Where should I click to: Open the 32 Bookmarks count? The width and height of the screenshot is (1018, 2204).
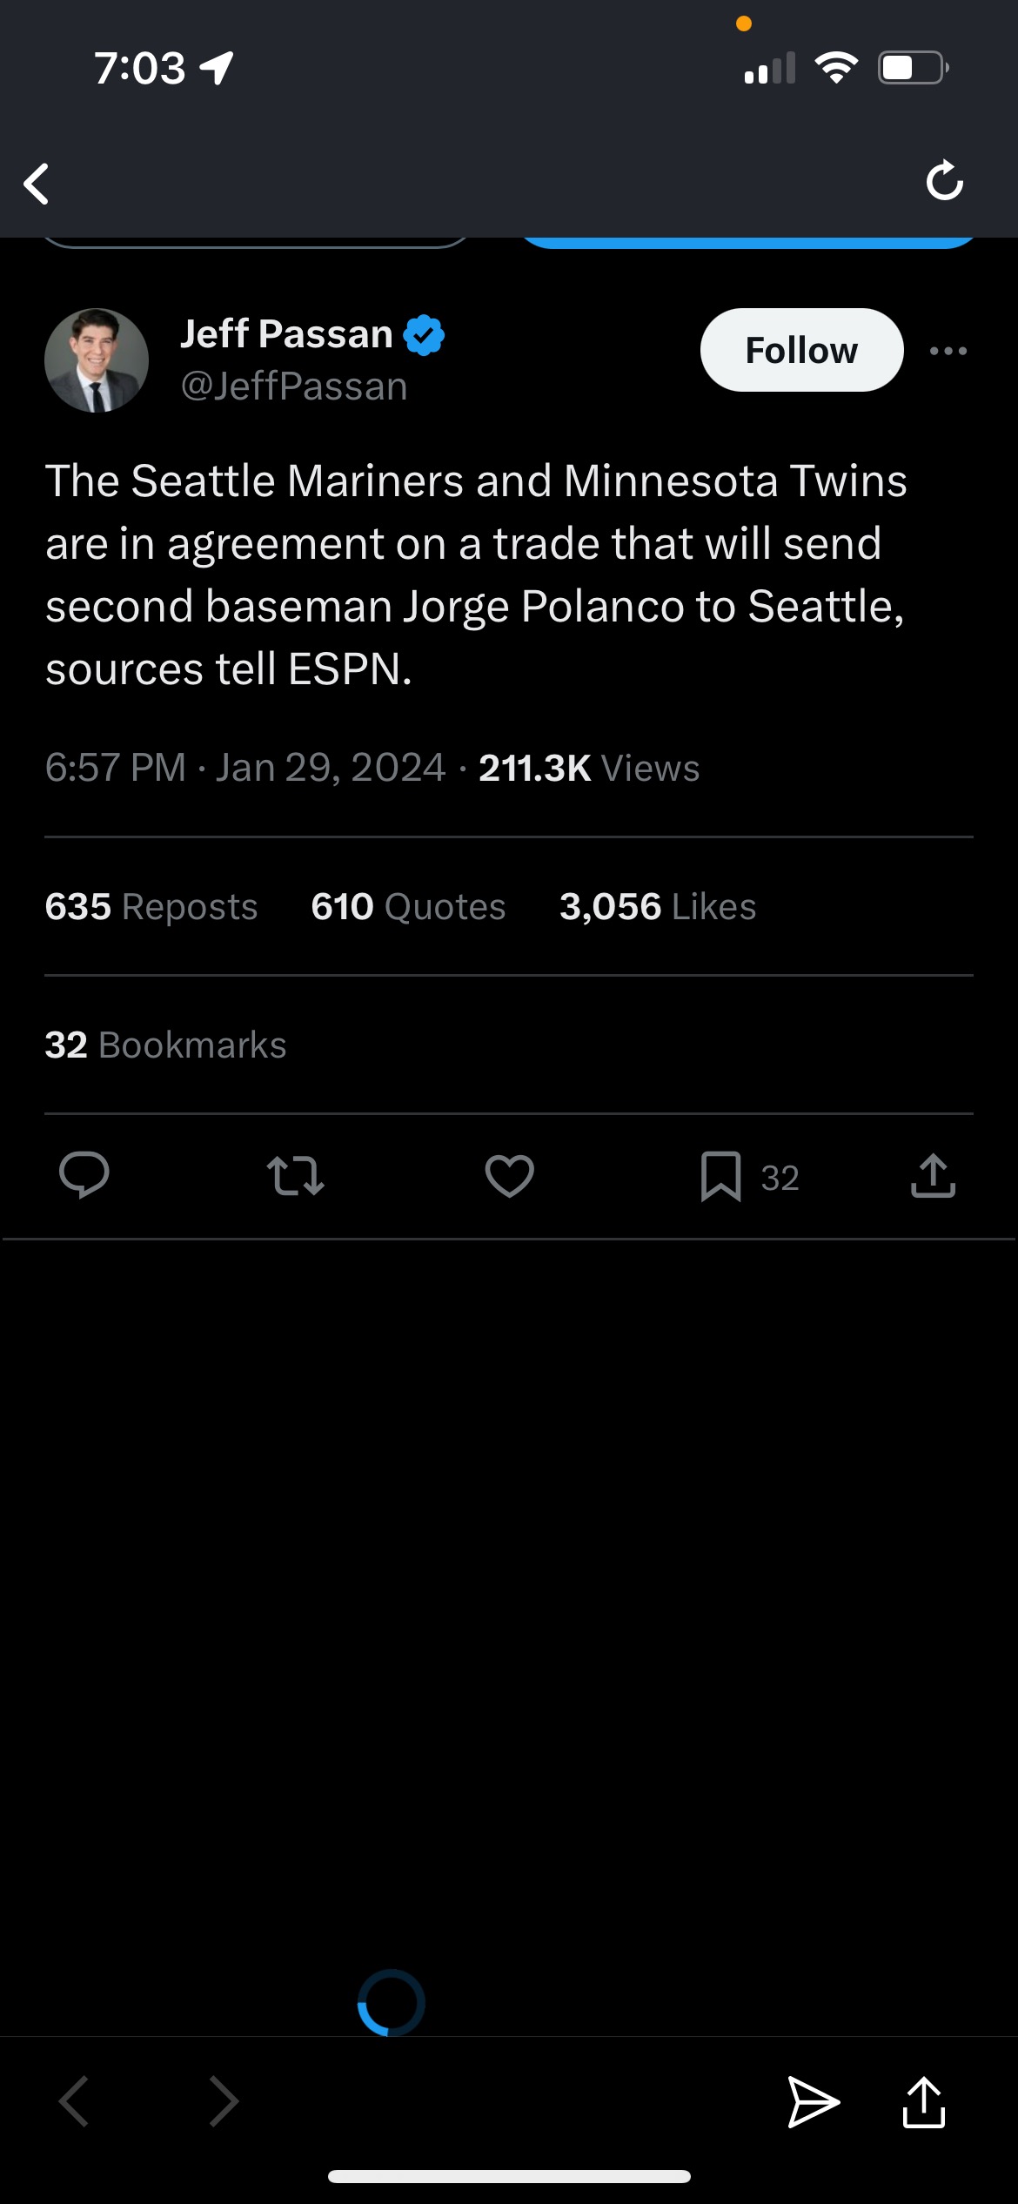coord(165,1045)
